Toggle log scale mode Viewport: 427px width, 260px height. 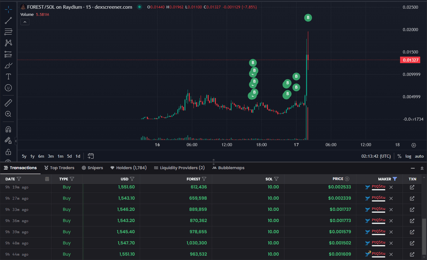[x=408, y=156]
